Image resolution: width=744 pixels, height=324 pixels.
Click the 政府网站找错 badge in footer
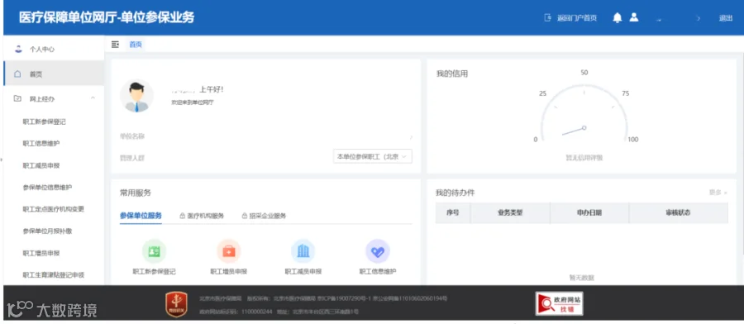[x=560, y=303]
